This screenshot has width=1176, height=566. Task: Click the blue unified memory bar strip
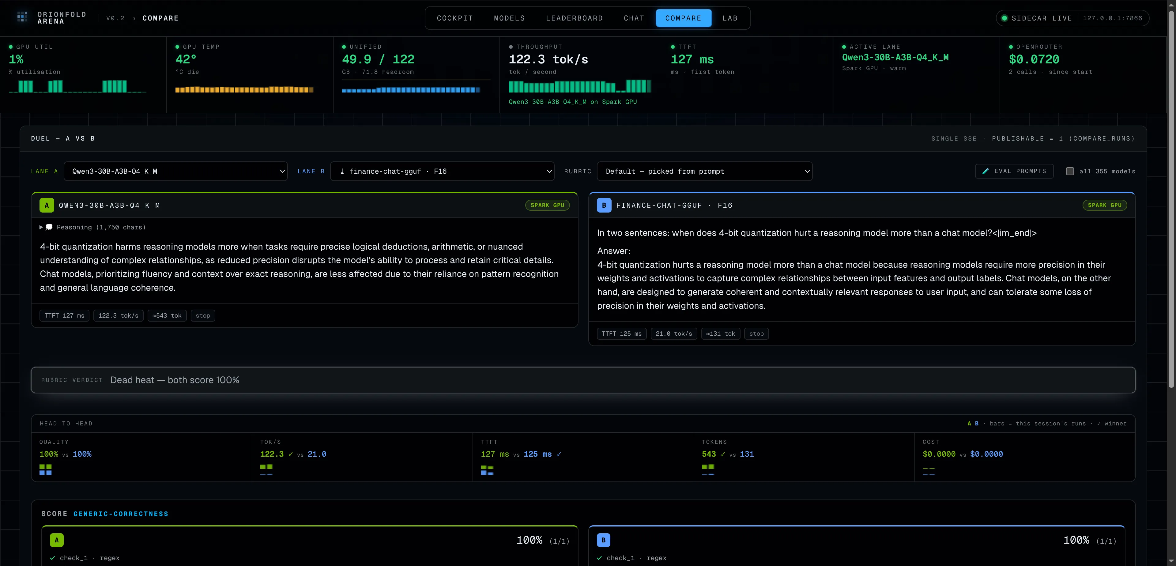[411, 90]
